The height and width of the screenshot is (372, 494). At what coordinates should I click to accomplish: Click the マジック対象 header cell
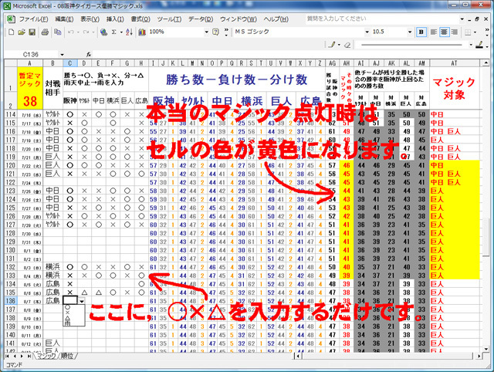(x=454, y=88)
